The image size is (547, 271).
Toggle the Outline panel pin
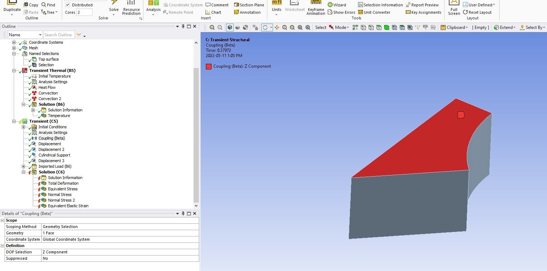pyautogui.click(x=183, y=26)
